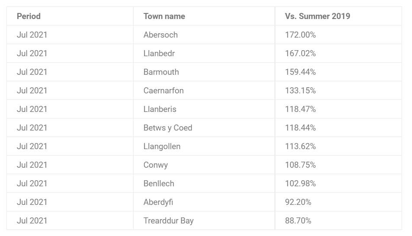Click the 167.02% value cell
The width and height of the screenshot is (412, 236).
pyautogui.click(x=339, y=53)
